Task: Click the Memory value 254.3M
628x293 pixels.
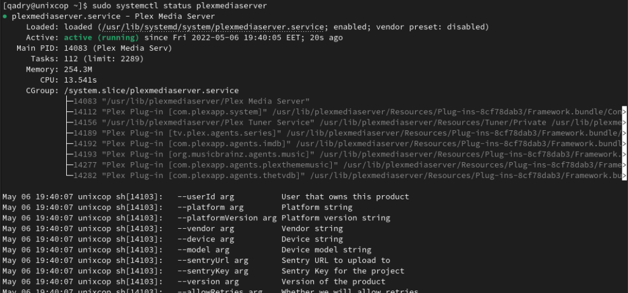Action: tap(78, 70)
